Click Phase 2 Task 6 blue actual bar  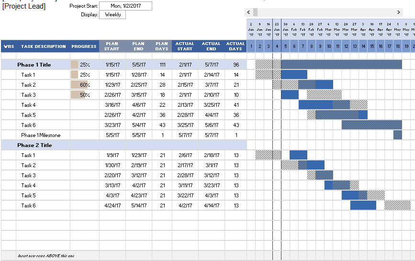coord(363,205)
